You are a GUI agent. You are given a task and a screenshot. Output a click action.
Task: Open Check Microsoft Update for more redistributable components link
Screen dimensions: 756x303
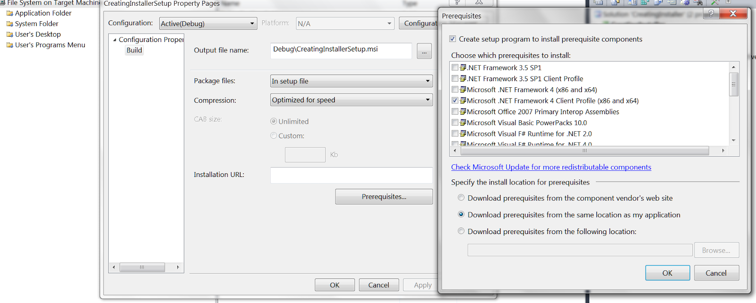551,167
